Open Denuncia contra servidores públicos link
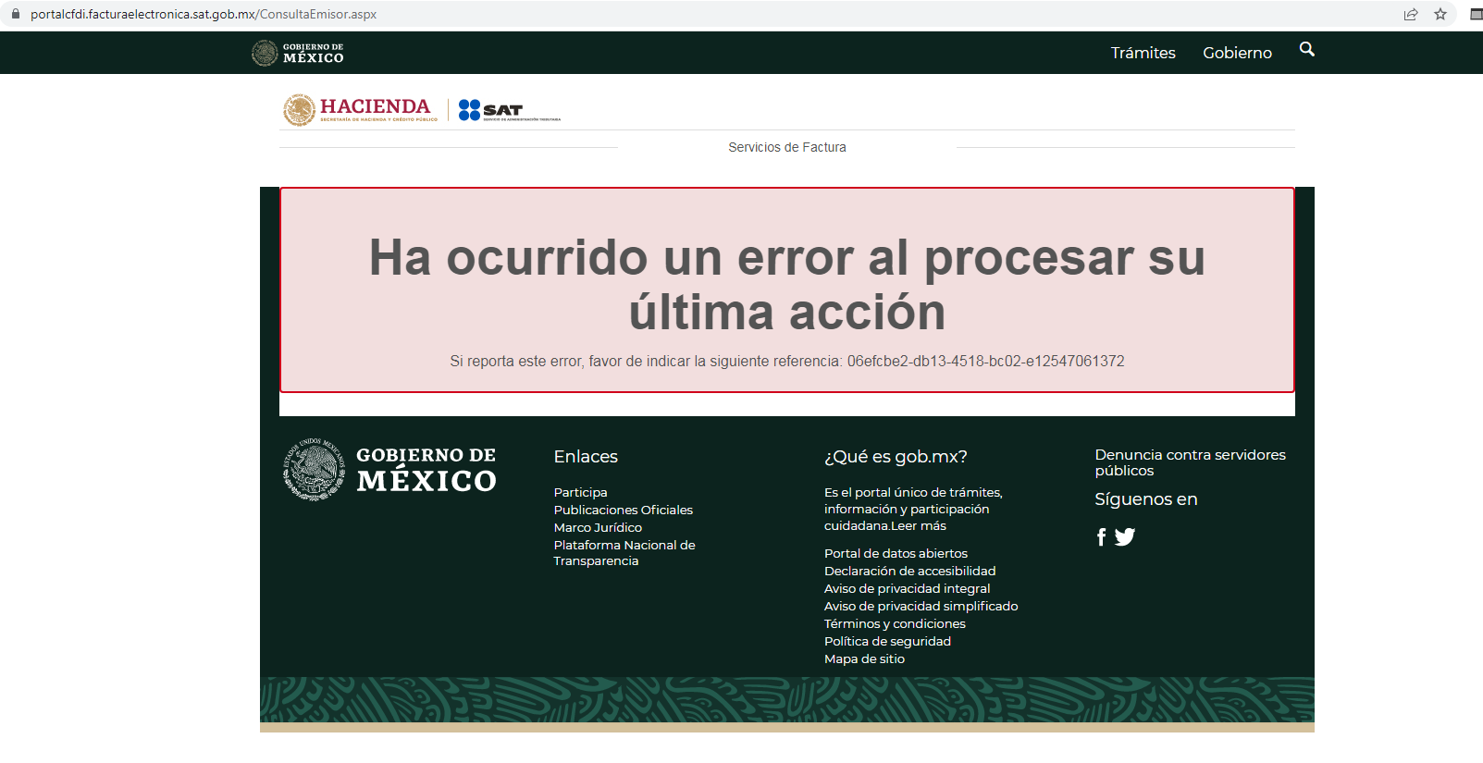 (1191, 462)
